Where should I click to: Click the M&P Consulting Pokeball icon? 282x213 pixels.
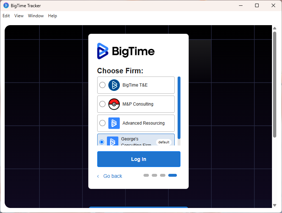tap(114, 104)
